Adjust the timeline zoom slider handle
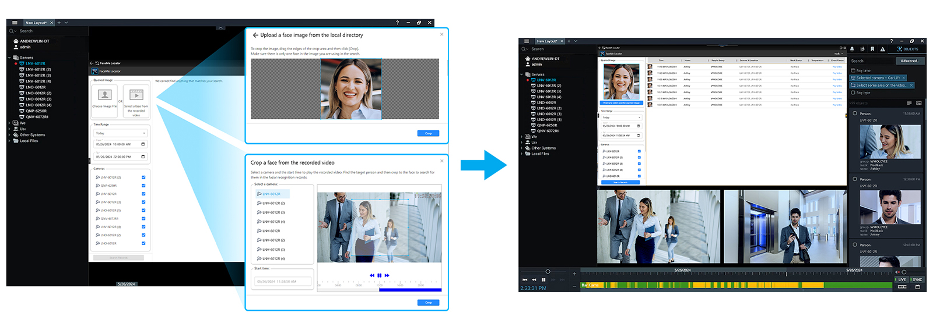The height and width of the screenshot is (330, 933). point(548,272)
